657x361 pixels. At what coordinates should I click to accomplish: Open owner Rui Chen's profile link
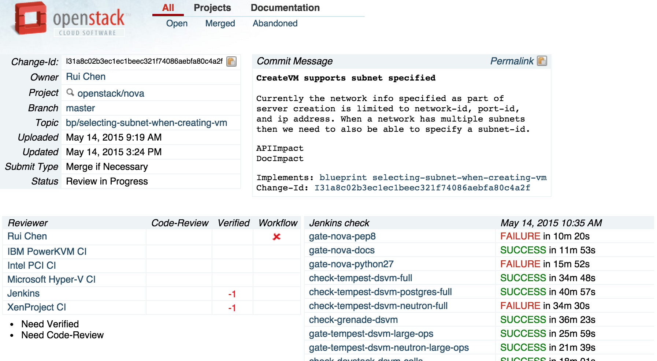[86, 77]
